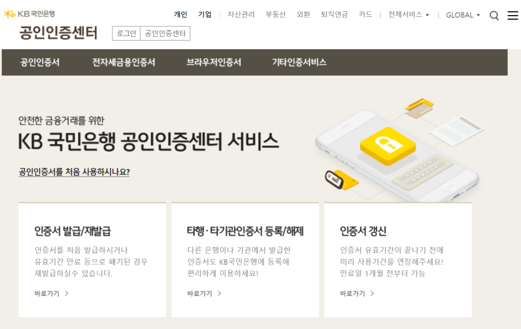The height and width of the screenshot is (329, 521).
Task: Click the description text under 인증서 갱신
Action: tap(392, 262)
